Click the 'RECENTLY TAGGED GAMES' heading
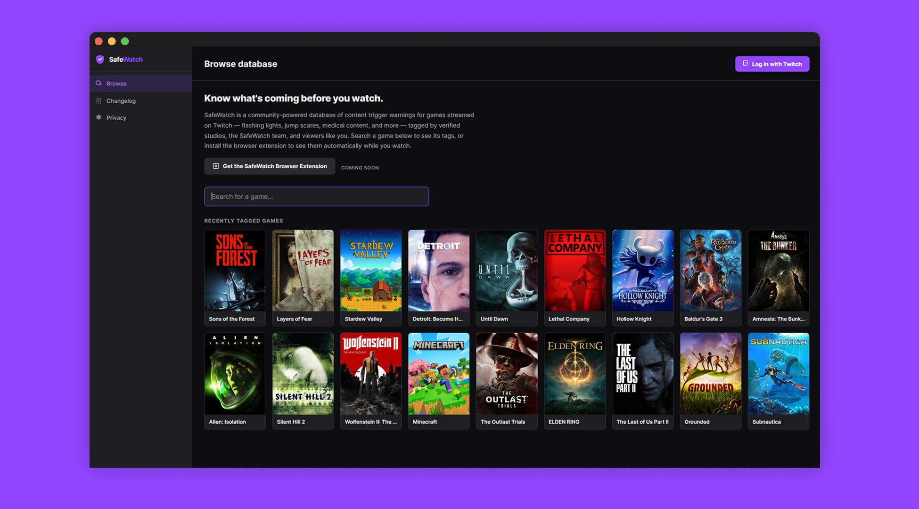This screenshot has height=509, width=919. pyautogui.click(x=243, y=221)
